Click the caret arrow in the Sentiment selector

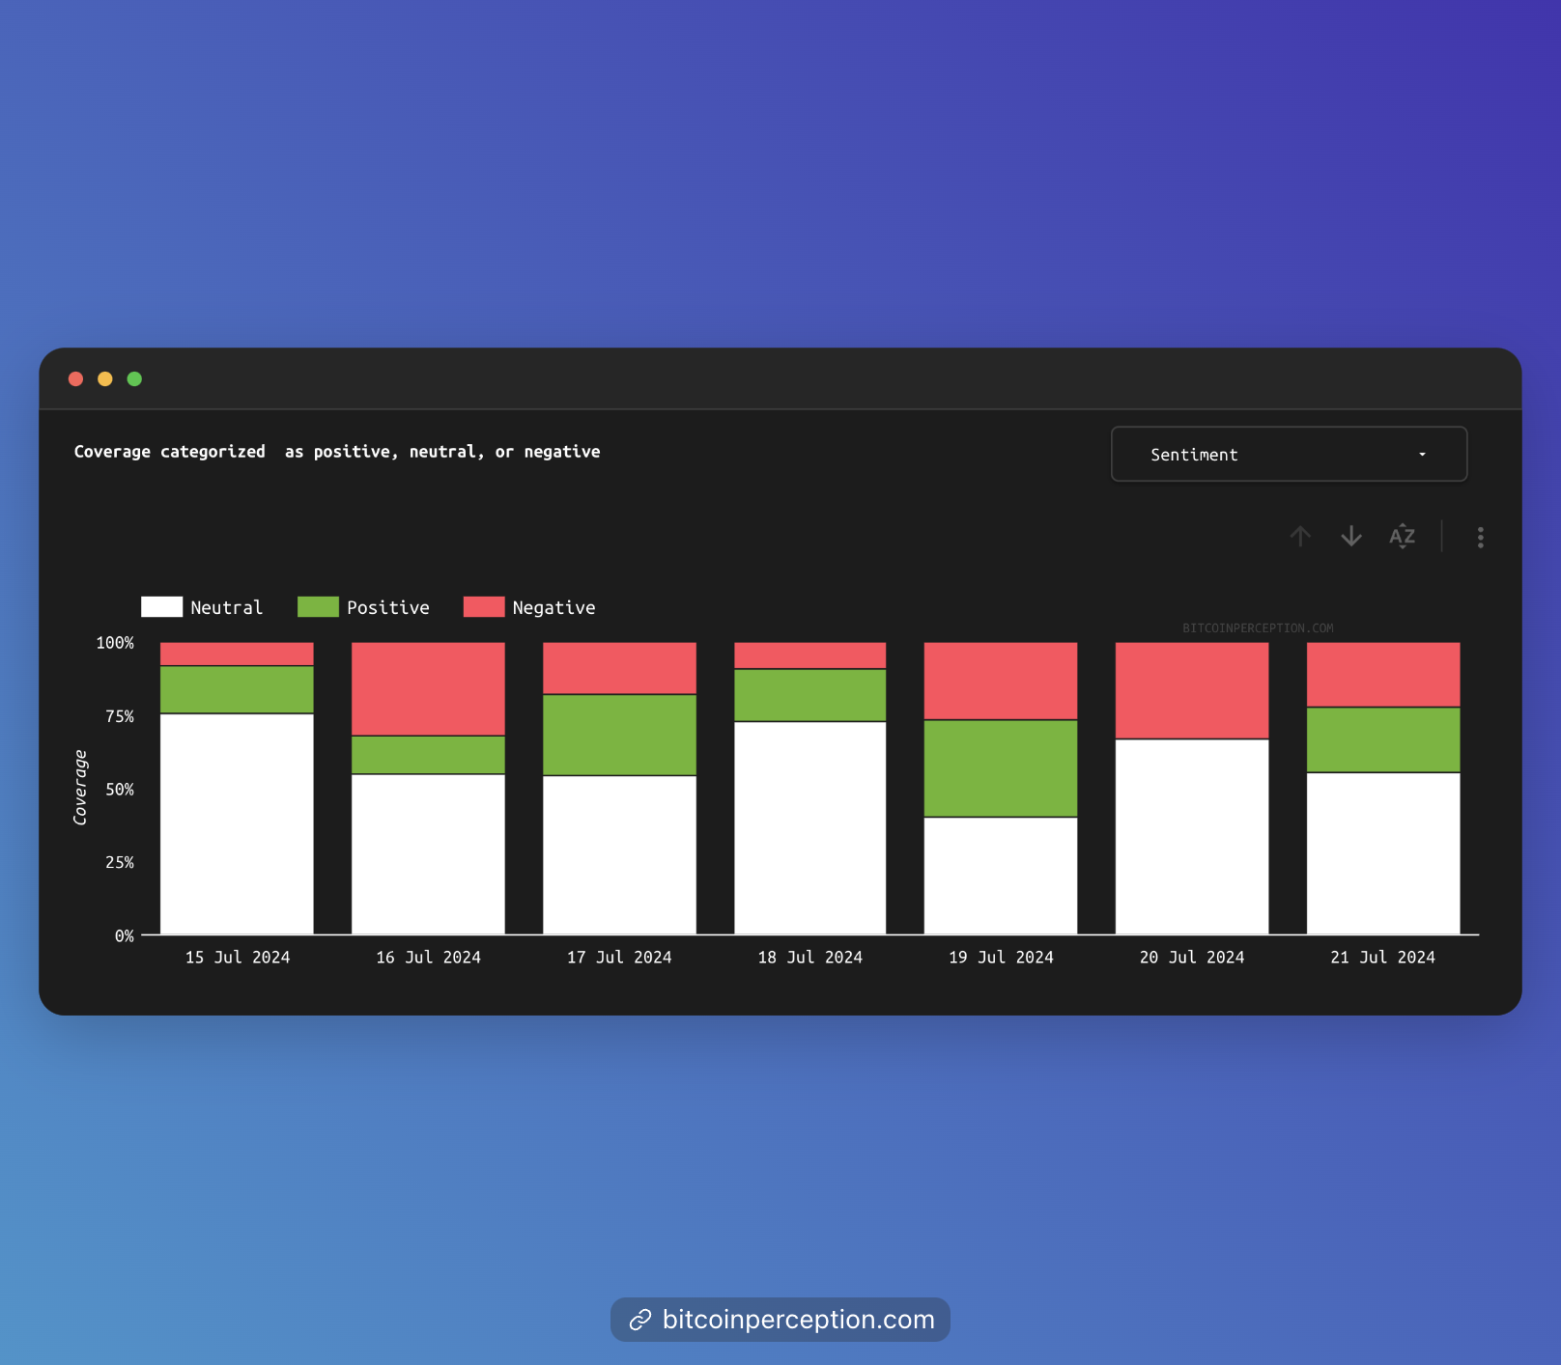(1422, 455)
